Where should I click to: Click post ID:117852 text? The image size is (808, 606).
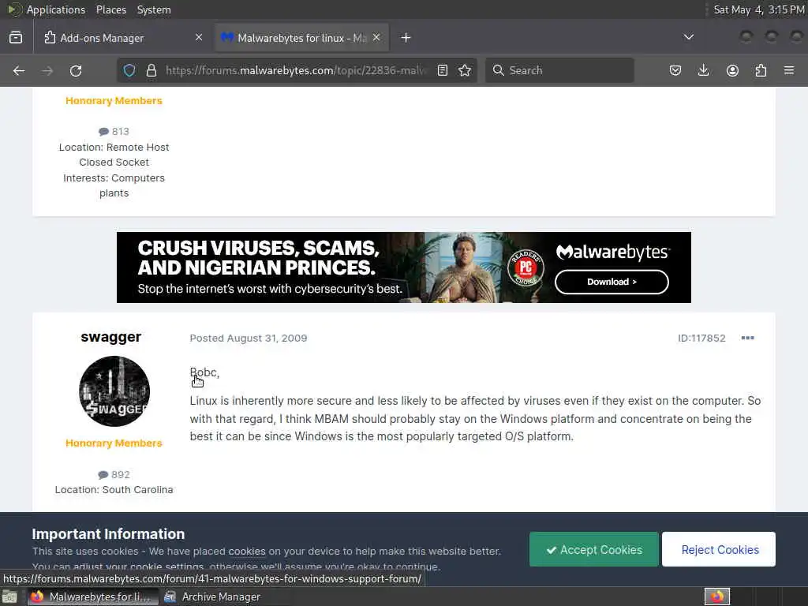pos(701,338)
